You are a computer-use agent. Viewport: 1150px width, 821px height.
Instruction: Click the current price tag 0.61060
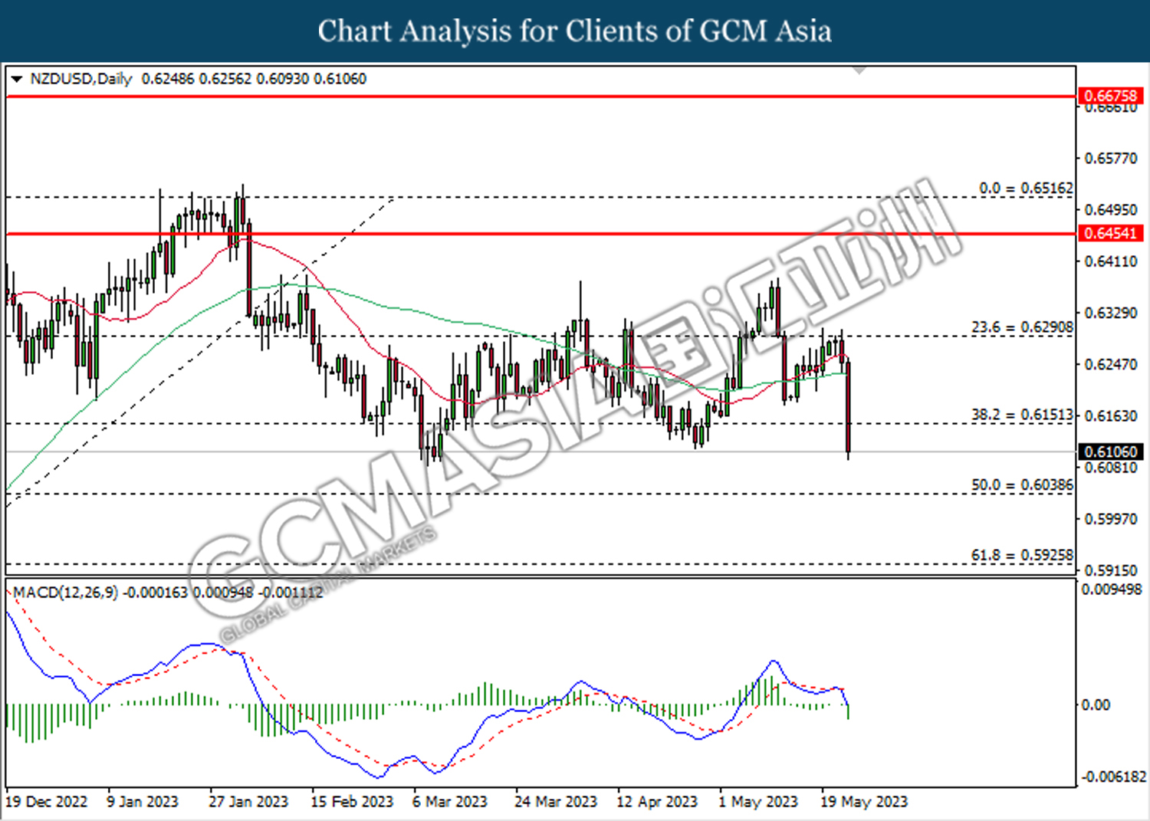click(1110, 452)
